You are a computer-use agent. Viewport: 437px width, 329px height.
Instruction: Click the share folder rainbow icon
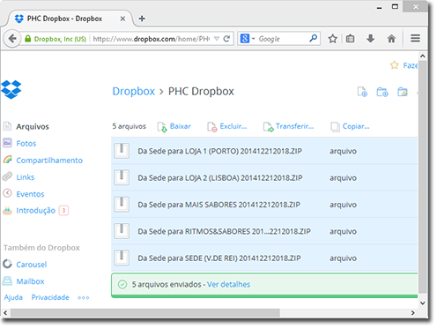(x=403, y=92)
